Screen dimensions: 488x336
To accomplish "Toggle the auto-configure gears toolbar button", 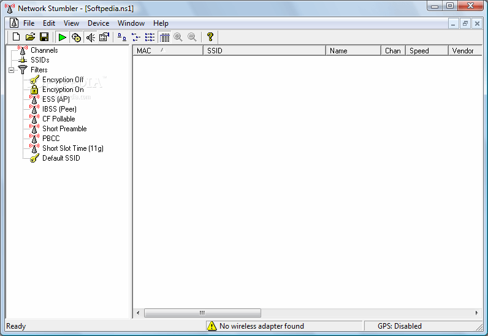I will click(x=76, y=37).
